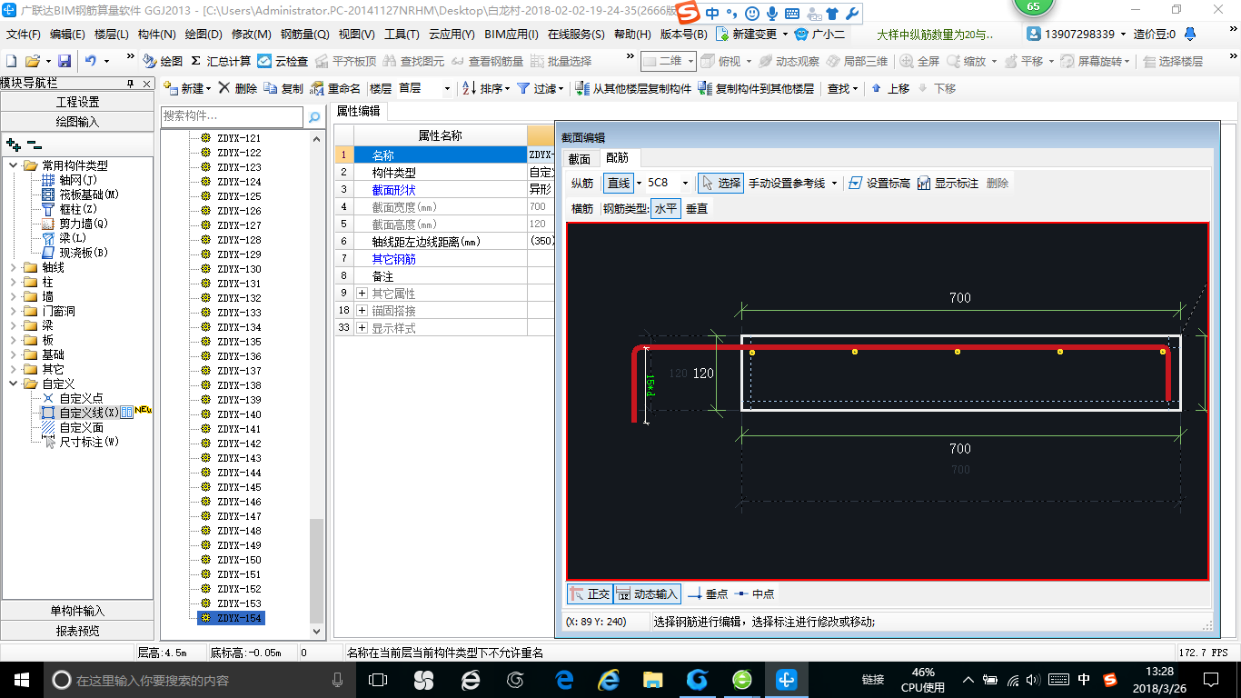
Task: Click 复制构件到其他楼层
Action: click(x=756, y=88)
